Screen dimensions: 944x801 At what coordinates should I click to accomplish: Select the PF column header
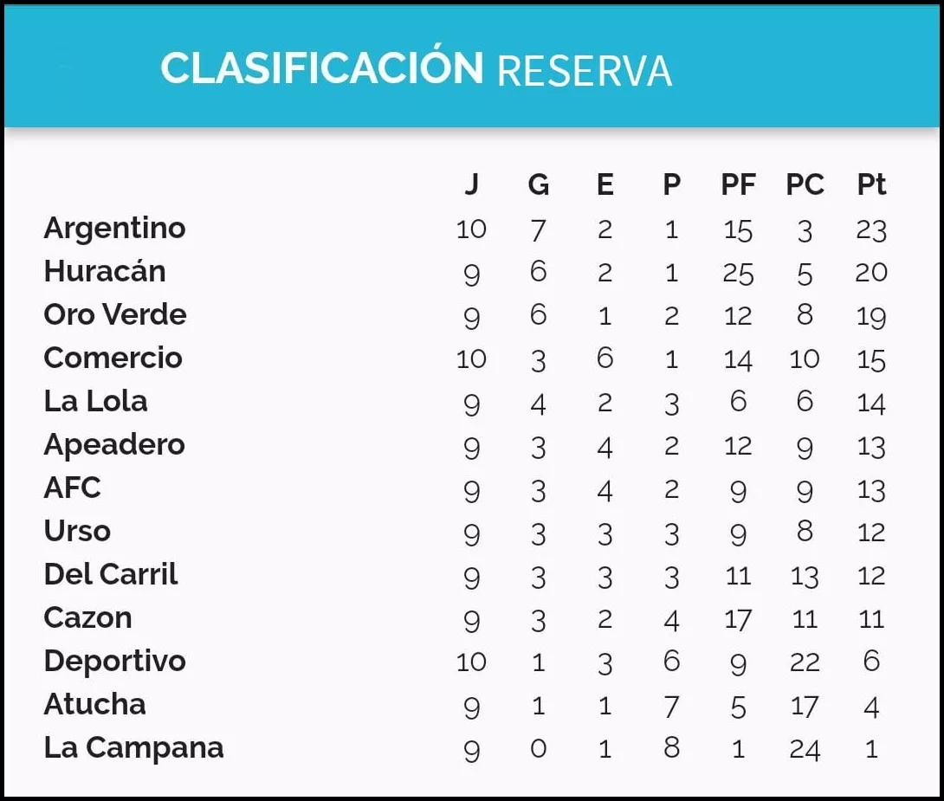738,184
